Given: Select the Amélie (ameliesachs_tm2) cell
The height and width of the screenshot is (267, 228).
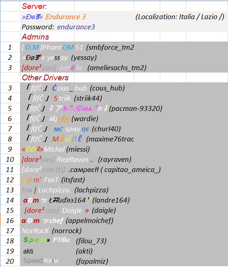Looking at the screenshot, I should pos(84,68).
